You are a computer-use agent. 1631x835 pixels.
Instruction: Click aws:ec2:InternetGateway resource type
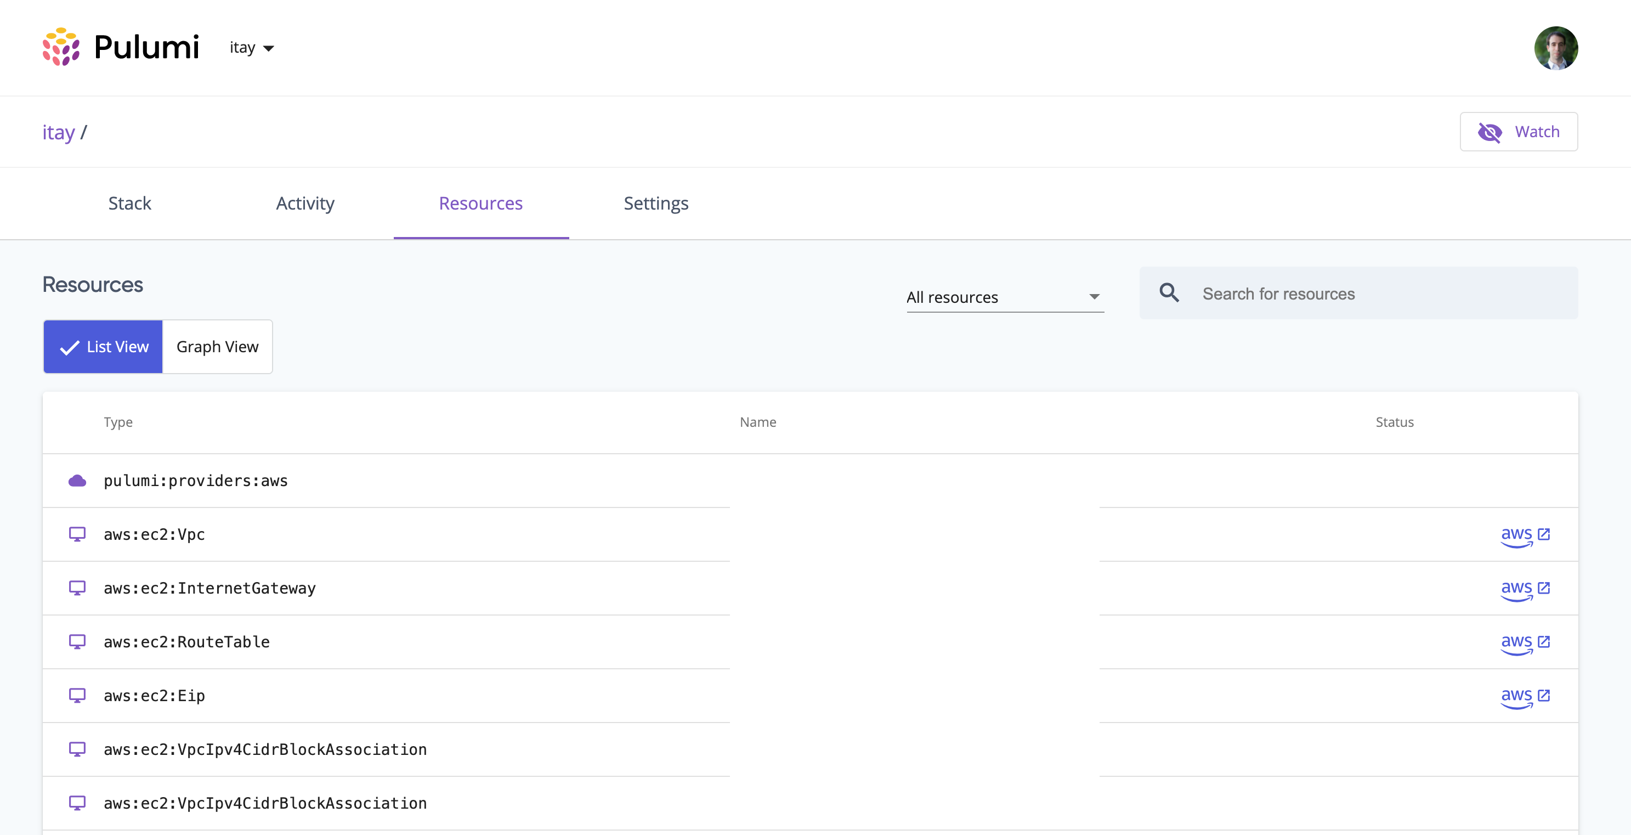pos(209,589)
